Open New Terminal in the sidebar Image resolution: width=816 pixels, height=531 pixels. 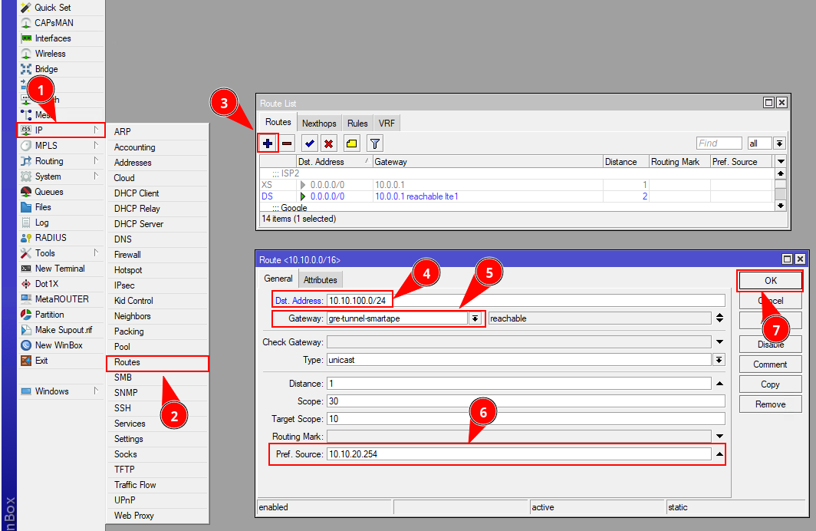pos(60,269)
